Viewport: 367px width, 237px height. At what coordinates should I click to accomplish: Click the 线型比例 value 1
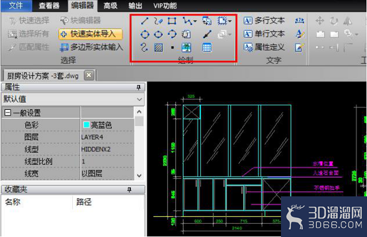[83, 161]
